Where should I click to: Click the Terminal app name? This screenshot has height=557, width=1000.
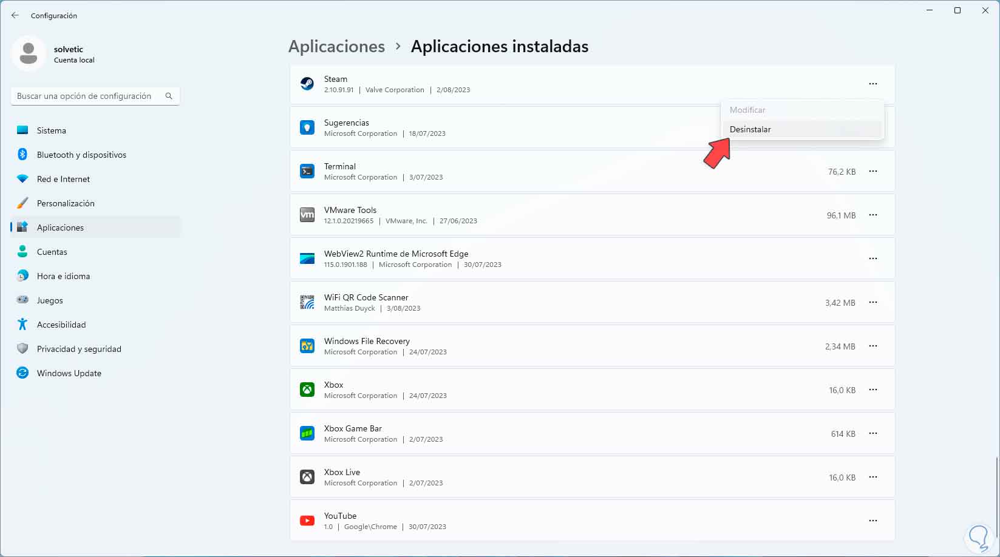click(x=340, y=166)
